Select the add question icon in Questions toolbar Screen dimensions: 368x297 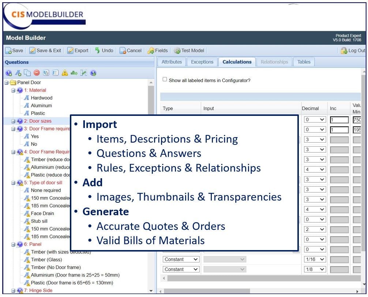8,73
